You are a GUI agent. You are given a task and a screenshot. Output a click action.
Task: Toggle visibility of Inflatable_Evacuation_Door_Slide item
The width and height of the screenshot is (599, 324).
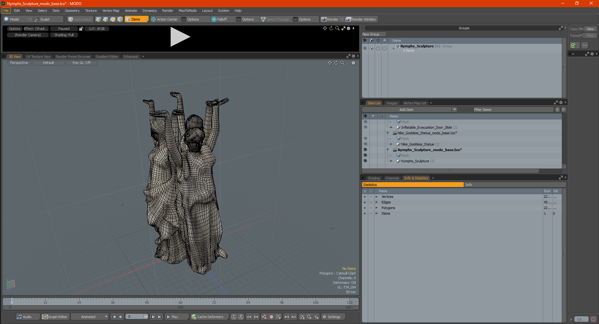tap(365, 127)
